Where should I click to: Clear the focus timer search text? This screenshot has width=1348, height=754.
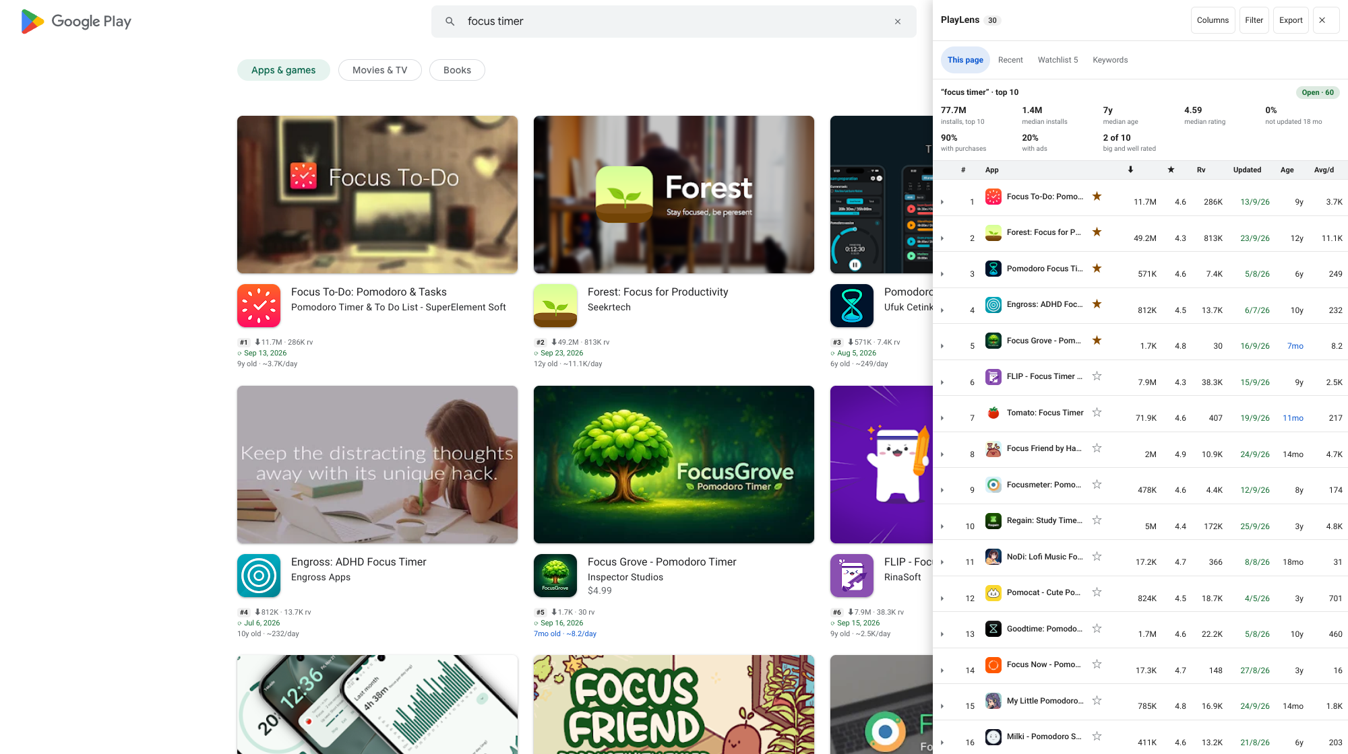click(x=898, y=22)
